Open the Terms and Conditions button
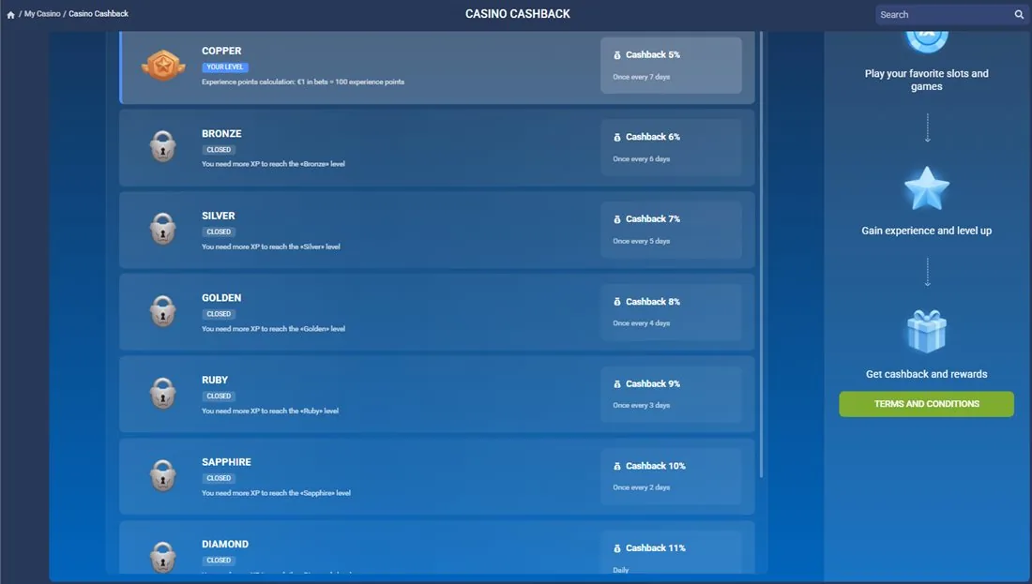The height and width of the screenshot is (584, 1032). pyautogui.click(x=926, y=404)
